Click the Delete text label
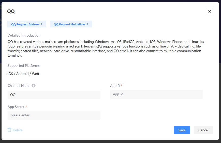Viewport: 221px width, 143px height. (x=18, y=130)
